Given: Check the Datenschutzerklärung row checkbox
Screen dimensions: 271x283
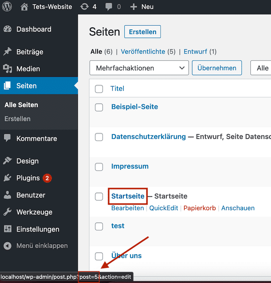Looking at the screenshot, I should point(99,137).
